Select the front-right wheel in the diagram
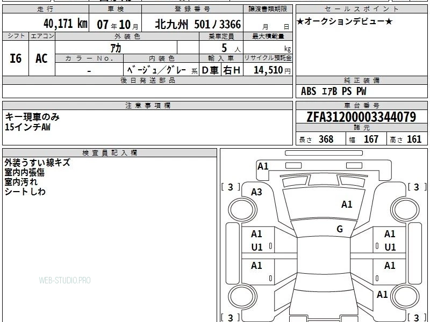Screen dimensions: 430x322 click(405, 210)
